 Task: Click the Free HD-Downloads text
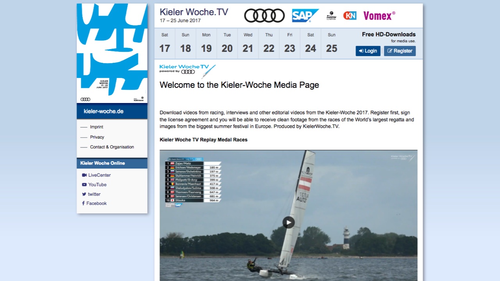point(389,34)
